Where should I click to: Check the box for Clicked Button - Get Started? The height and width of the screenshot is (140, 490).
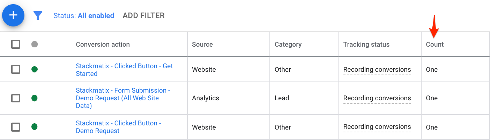16,69
